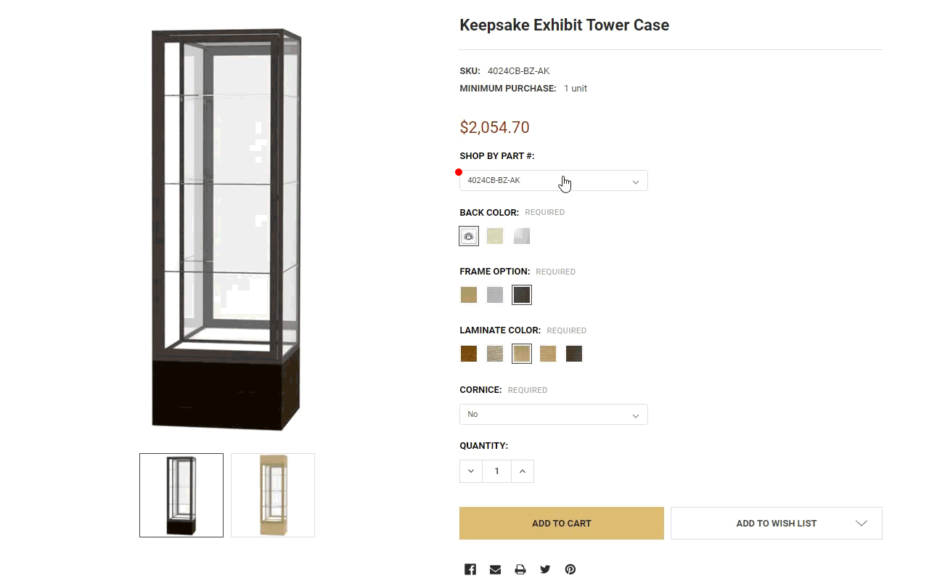
Task: Choose the gold frame option swatch
Action: [x=469, y=295]
